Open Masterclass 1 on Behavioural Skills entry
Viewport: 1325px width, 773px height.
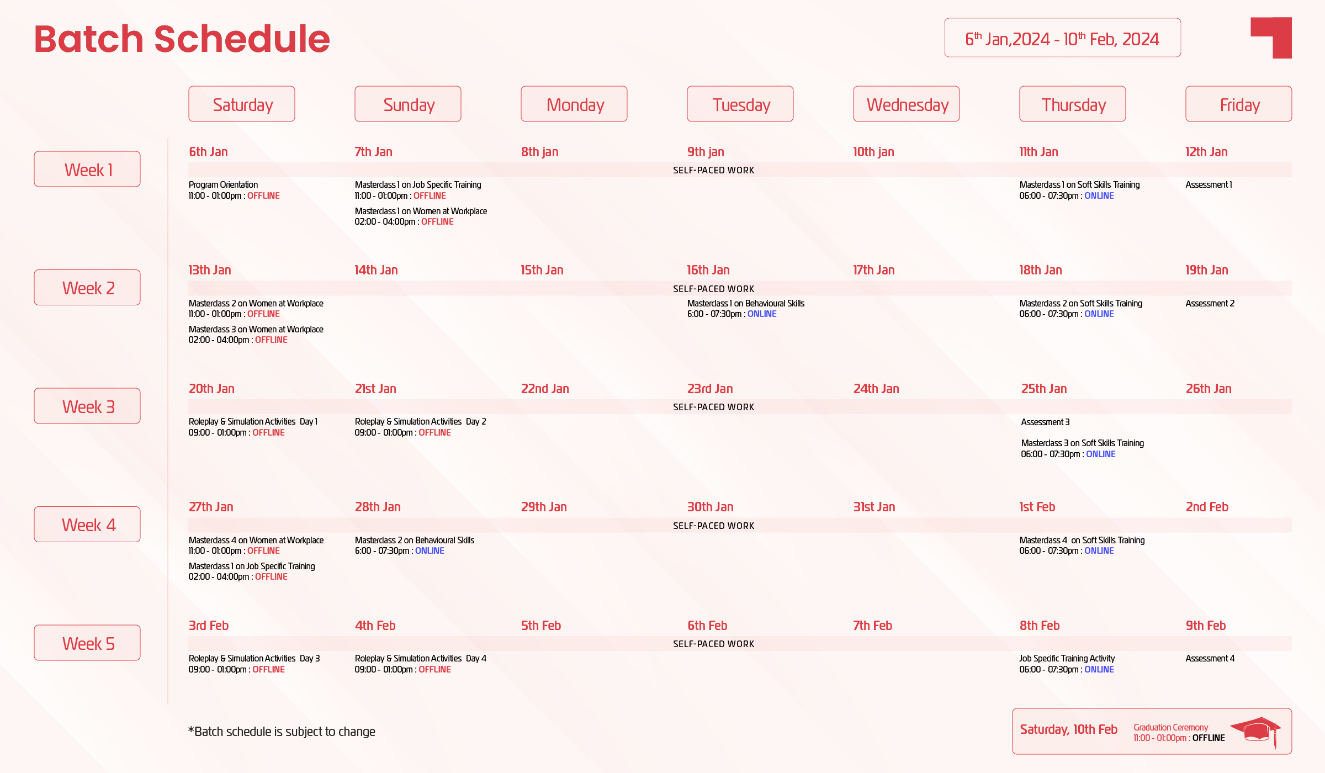[745, 309]
